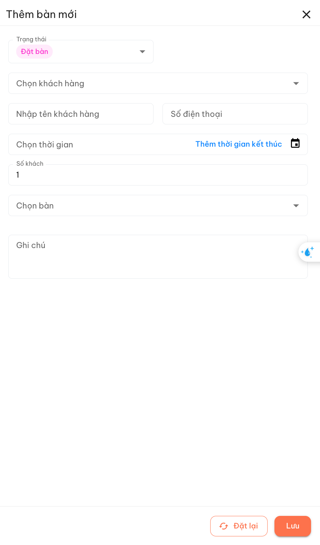
Task: Close the Thêm bàn mới dialog
Action: (x=306, y=14)
